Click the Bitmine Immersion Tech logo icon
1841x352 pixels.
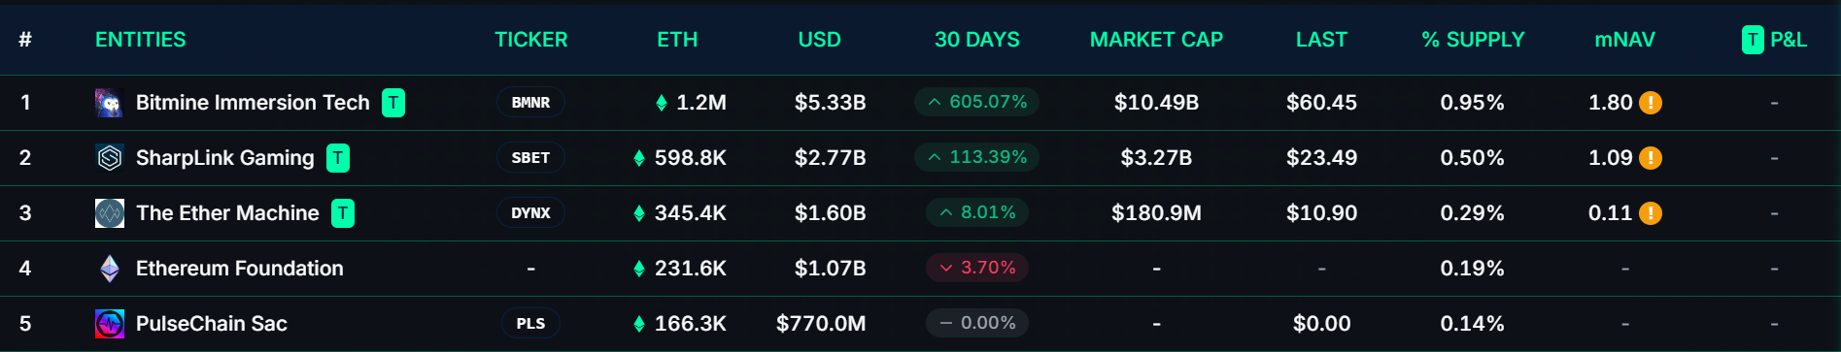tap(110, 103)
